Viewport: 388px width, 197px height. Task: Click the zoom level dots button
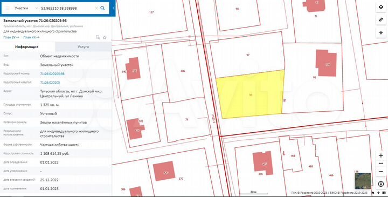point(381,164)
